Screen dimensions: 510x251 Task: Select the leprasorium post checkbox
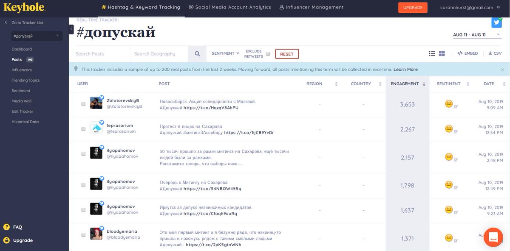83,129
